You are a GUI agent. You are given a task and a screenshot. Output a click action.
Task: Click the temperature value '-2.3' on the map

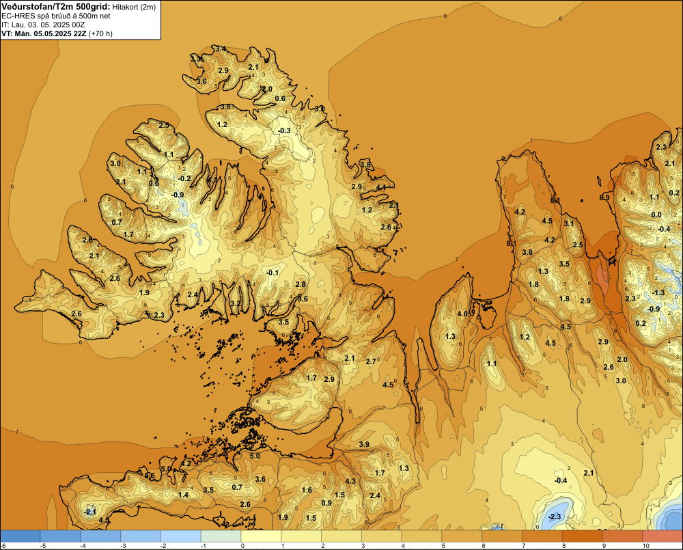click(x=555, y=517)
